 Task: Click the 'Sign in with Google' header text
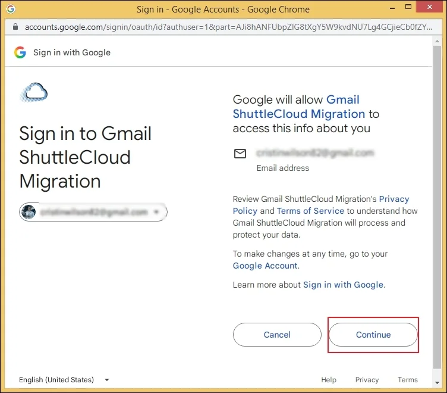click(72, 52)
